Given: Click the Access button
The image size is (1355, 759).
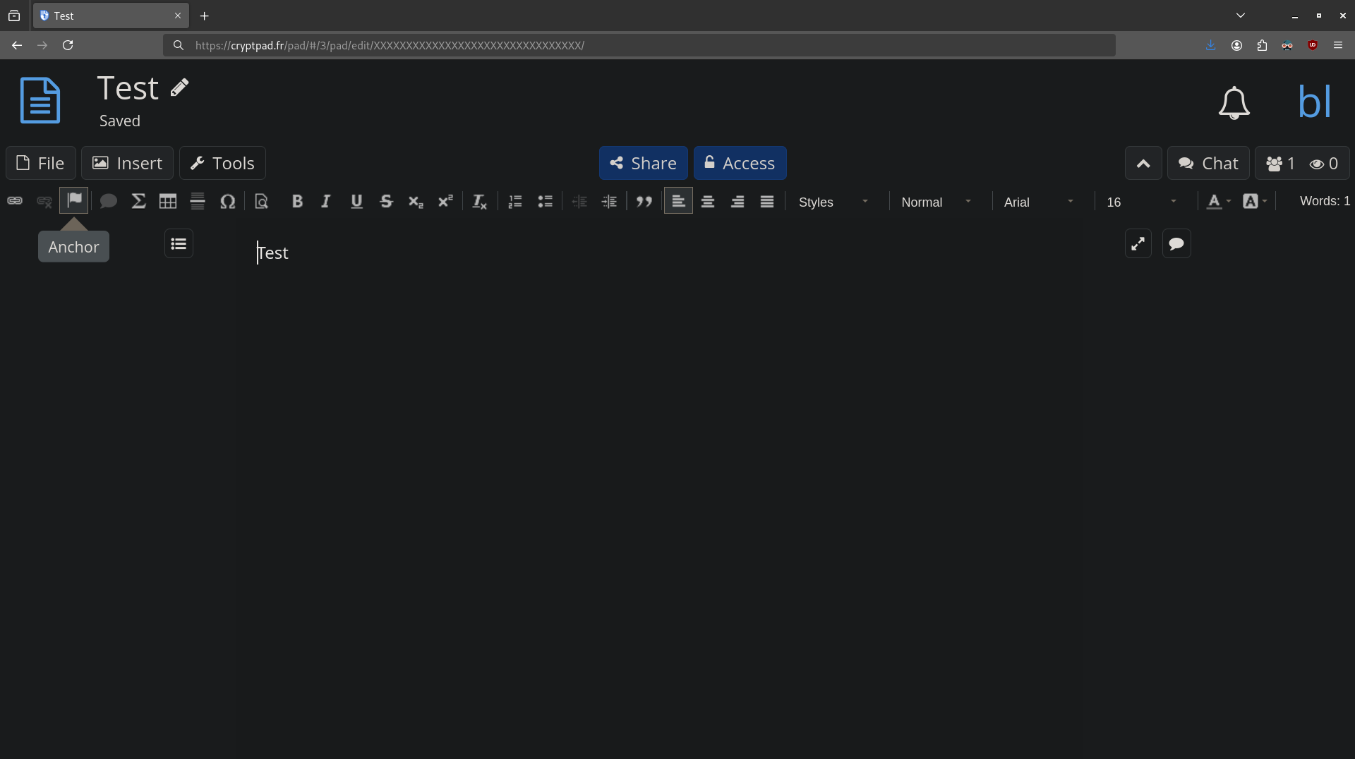Looking at the screenshot, I should click(740, 163).
